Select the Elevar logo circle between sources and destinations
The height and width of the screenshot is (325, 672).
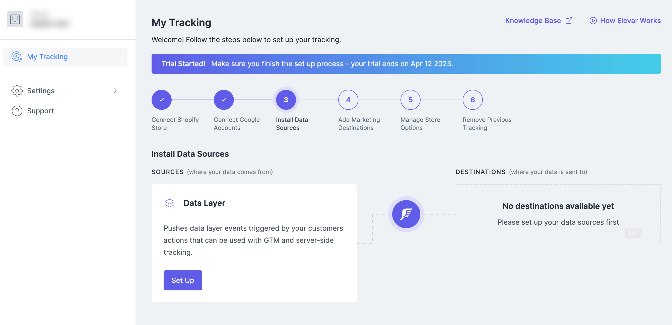(x=406, y=214)
